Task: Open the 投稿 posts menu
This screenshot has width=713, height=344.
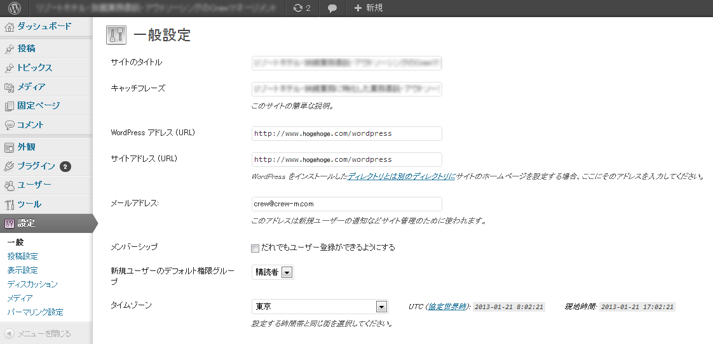Action: (x=27, y=49)
